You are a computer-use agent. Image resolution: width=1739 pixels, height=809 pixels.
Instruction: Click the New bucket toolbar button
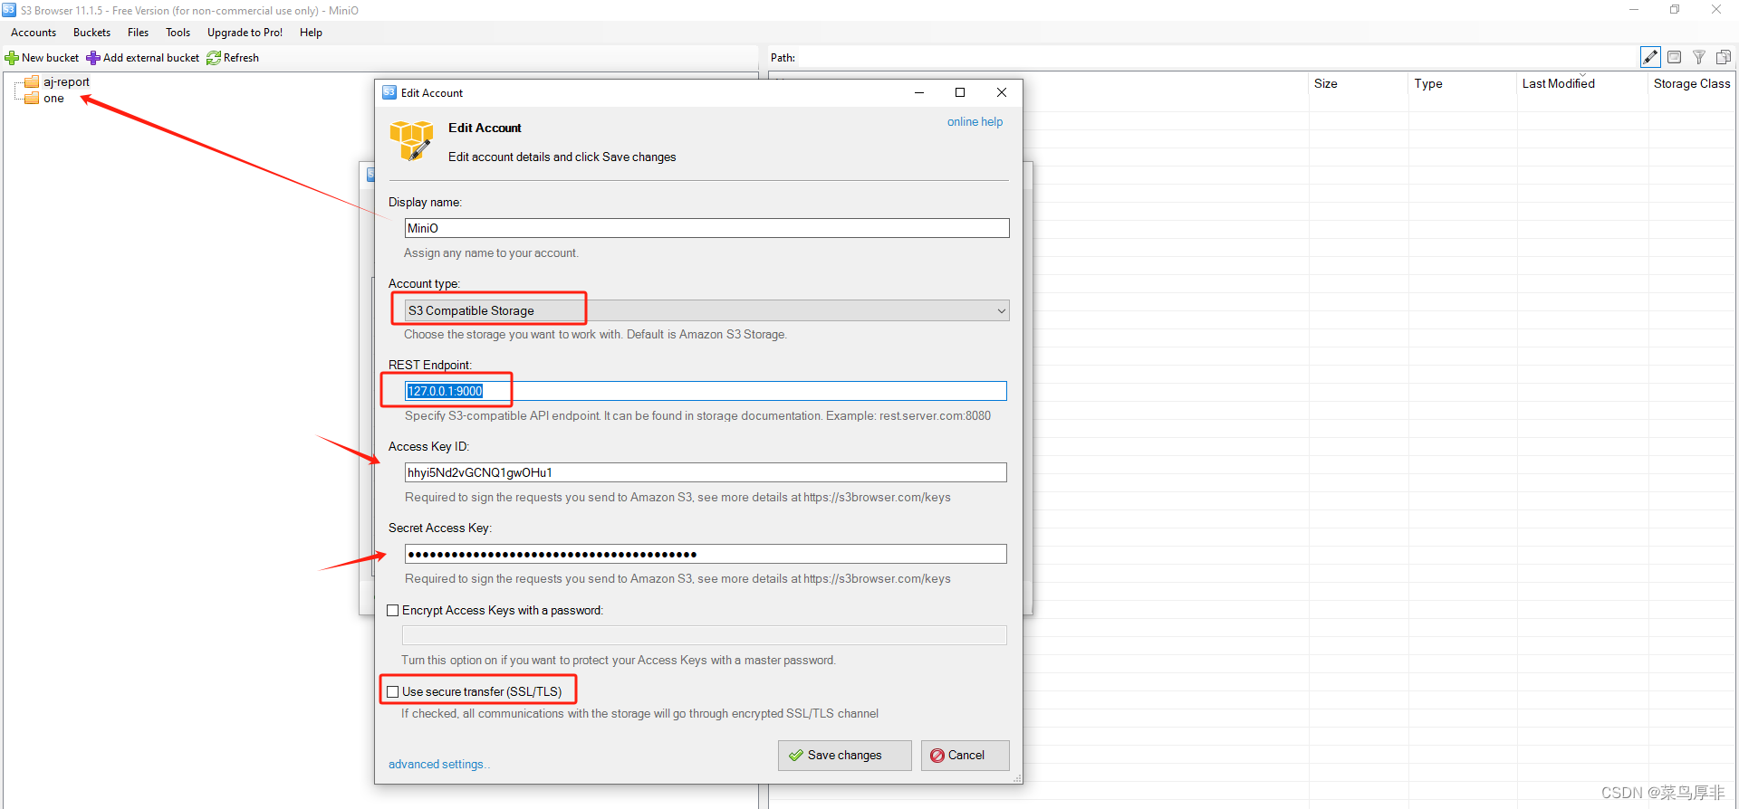pos(43,58)
